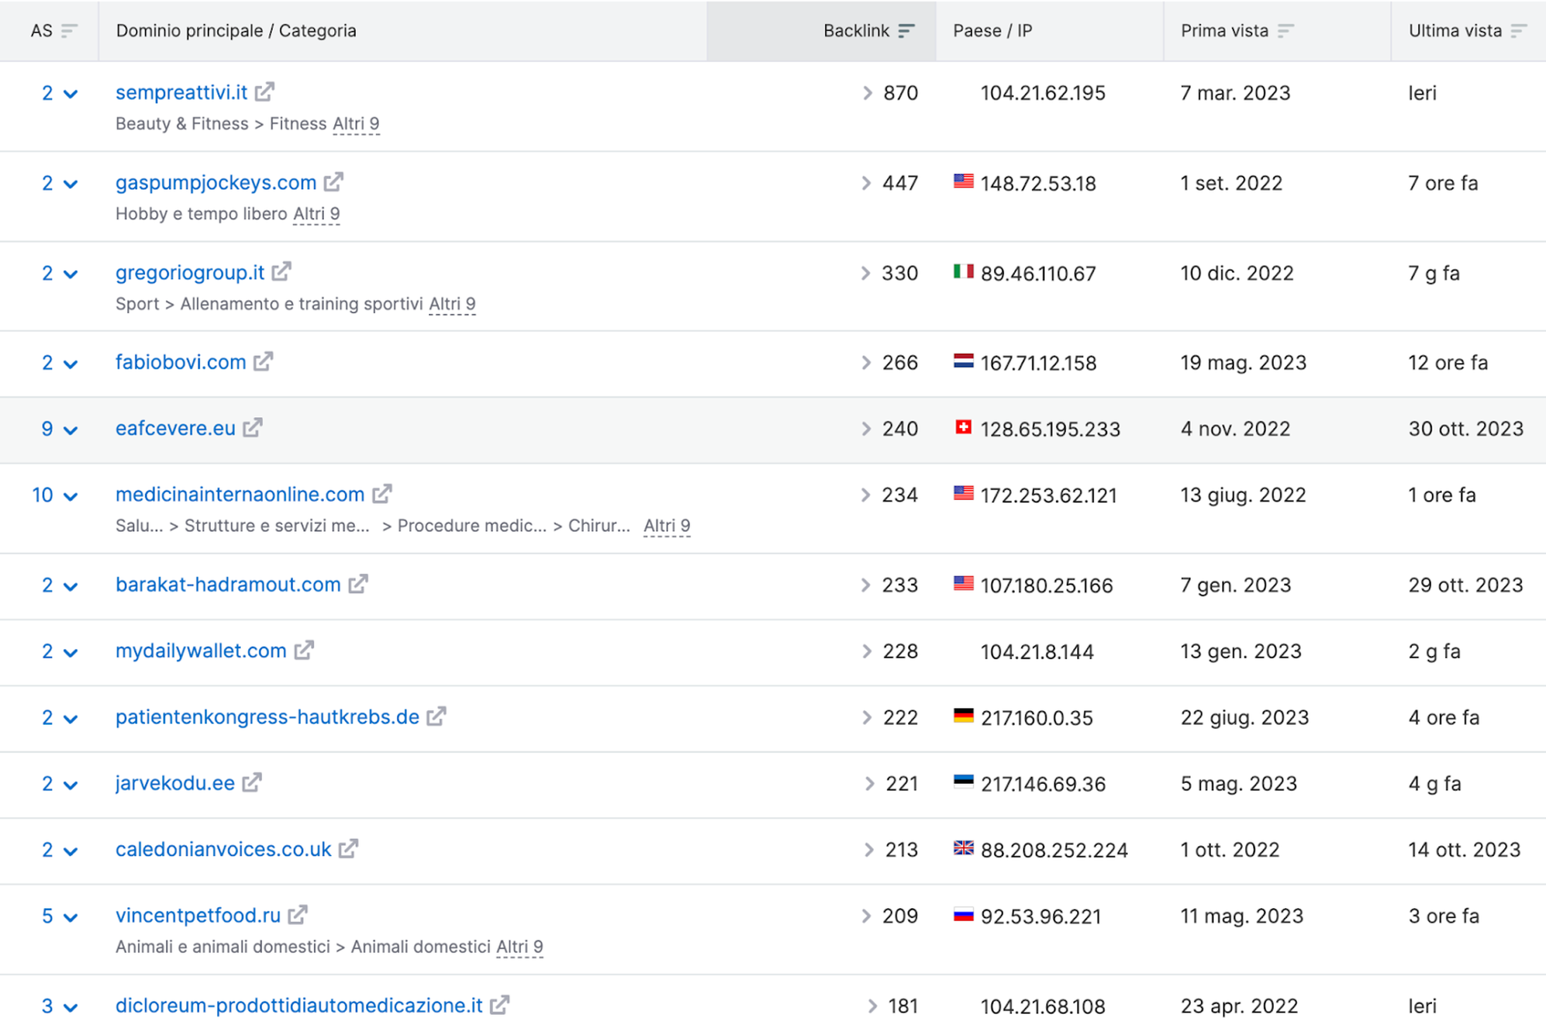Image resolution: width=1546 pixels, height=1032 pixels.
Task: Show Altri 9 categories for vincentpetfood.ru
Action: 519,947
